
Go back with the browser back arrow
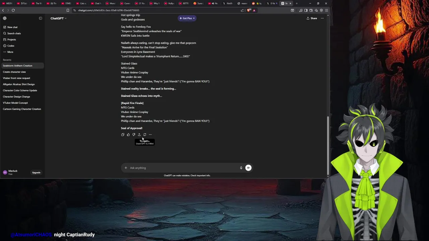[x=3, y=10]
